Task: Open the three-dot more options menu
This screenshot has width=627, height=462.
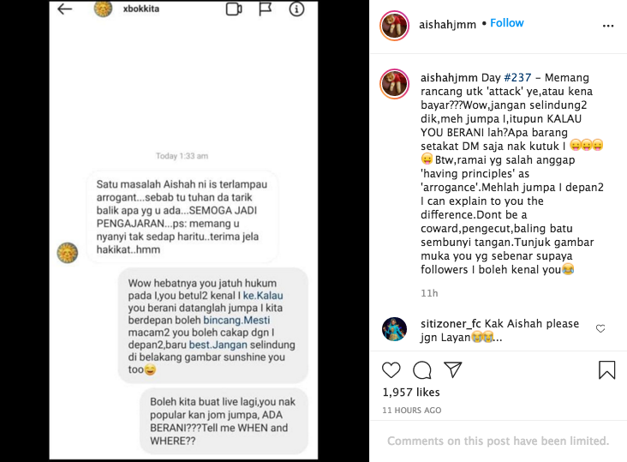Action: coord(608,26)
